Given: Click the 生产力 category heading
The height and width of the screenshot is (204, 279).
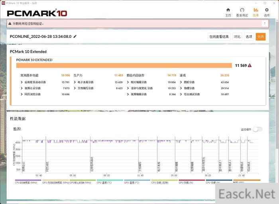Looking at the screenshot, I should tap(78, 75).
